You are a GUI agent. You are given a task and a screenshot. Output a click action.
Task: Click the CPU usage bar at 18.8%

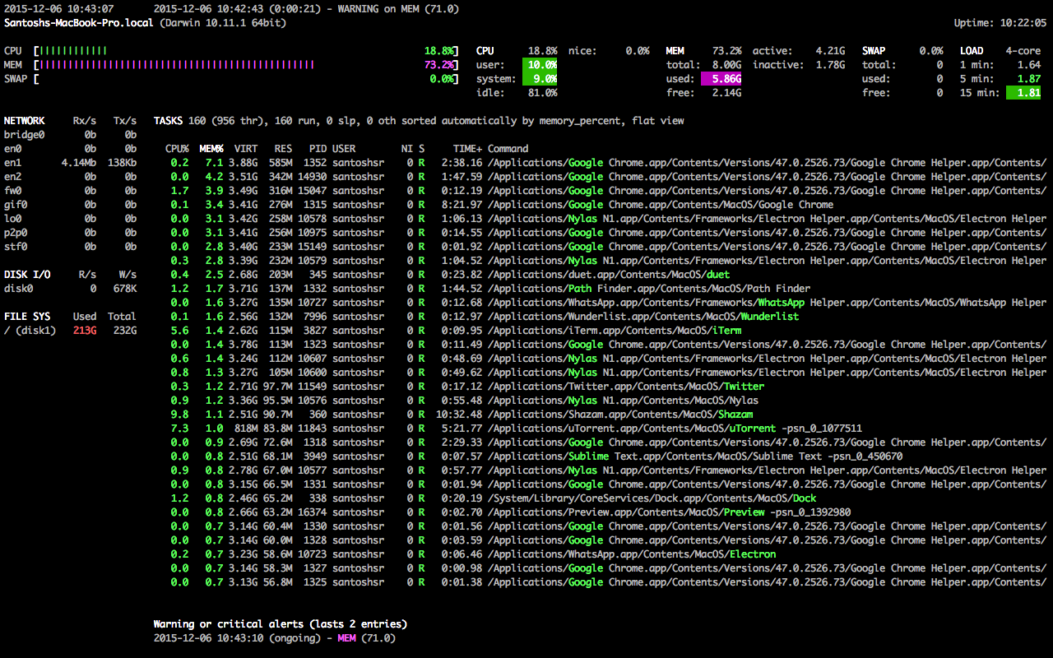tap(247, 51)
